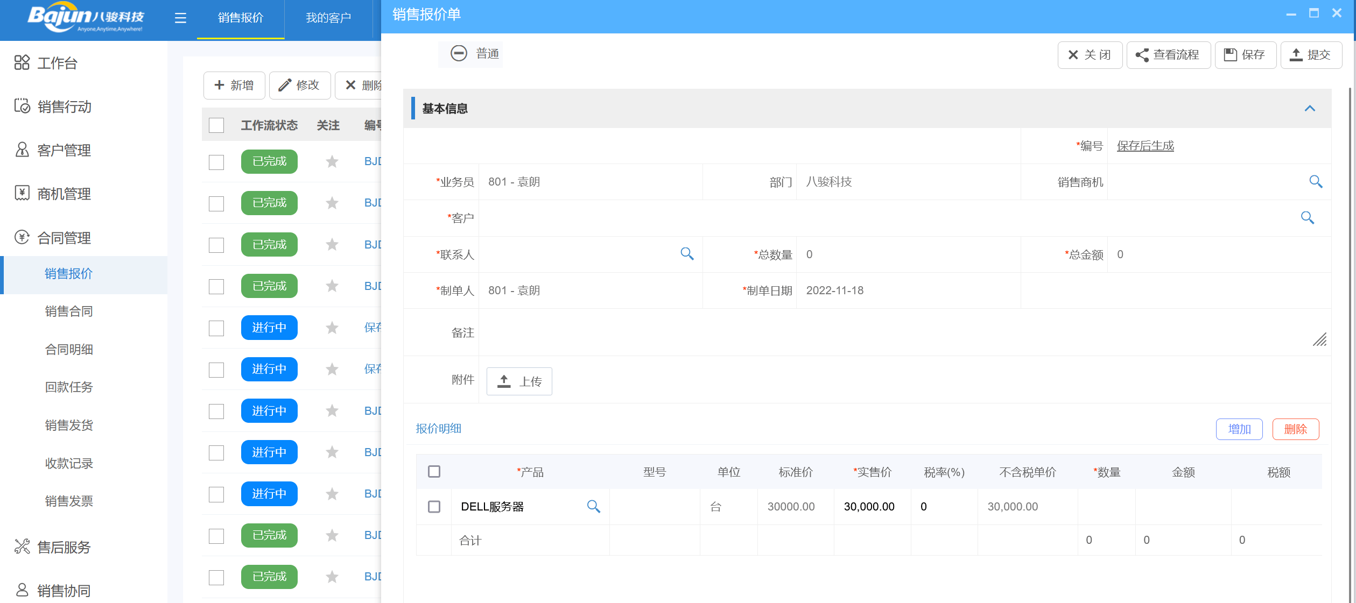
Task: Open the 售后服务 sidebar icon
Action: (x=22, y=547)
